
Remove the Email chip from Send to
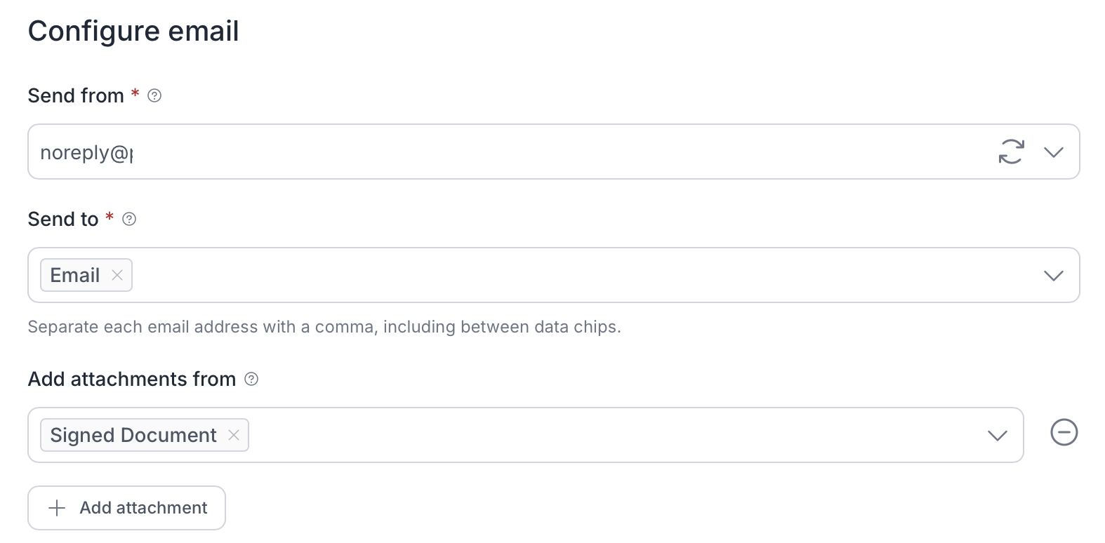coord(117,275)
